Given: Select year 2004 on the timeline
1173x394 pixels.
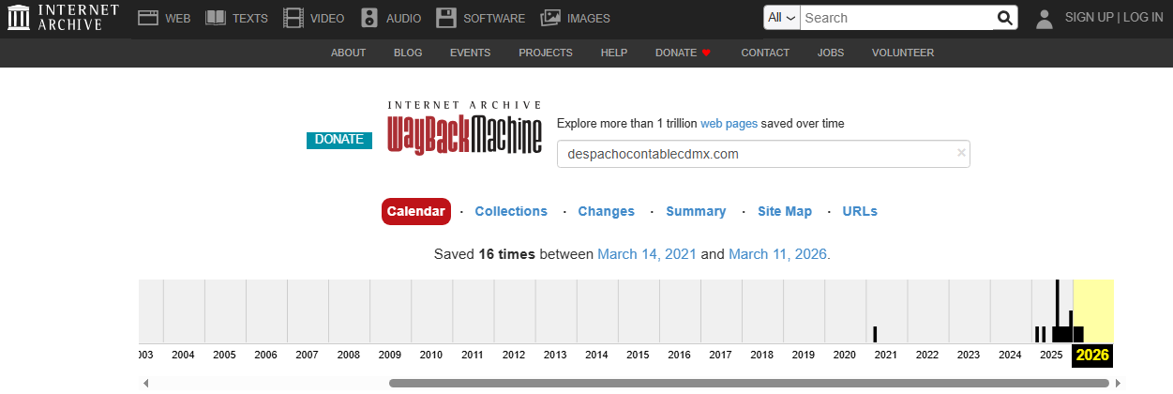Looking at the screenshot, I should (x=183, y=355).
